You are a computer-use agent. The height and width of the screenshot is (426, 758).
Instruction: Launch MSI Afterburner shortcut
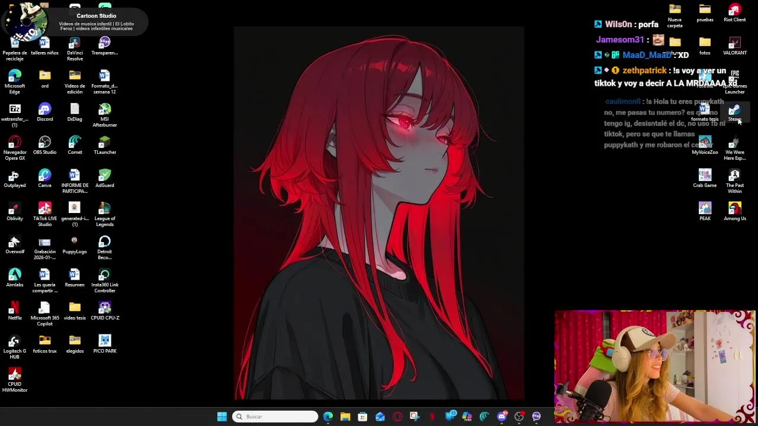point(104,115)
